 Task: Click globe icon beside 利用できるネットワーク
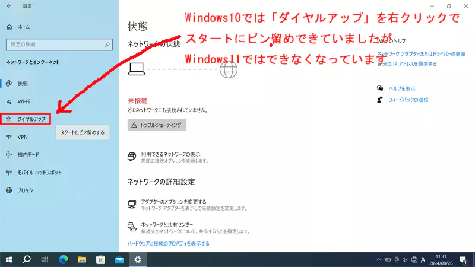coord(132,156)
